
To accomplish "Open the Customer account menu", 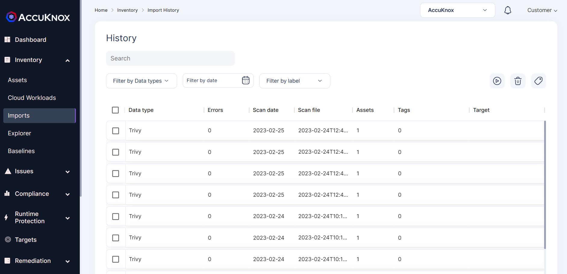I will [542, 10].
